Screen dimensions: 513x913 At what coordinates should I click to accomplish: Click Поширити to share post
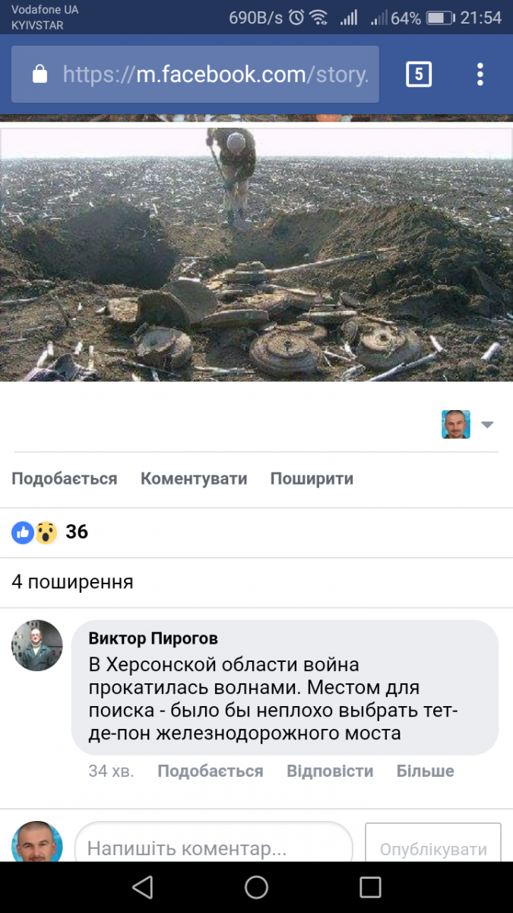click(312, 479)
